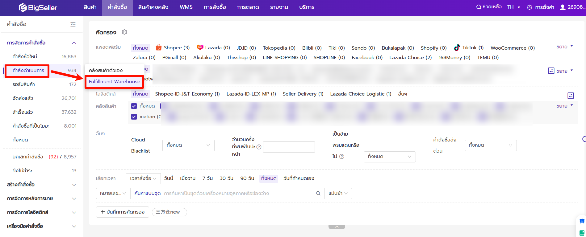Click Lazada platform icon
Viewport: 586px width, 237px height.
pyautogui.click(x=200, y=47)
